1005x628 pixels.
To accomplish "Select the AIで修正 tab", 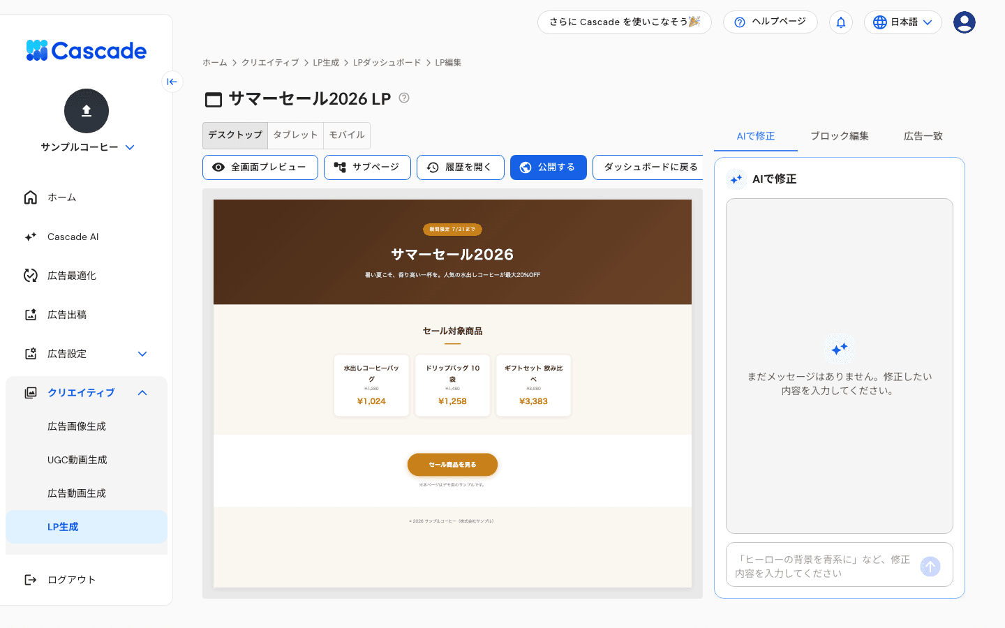I will [x=756, y=136].
